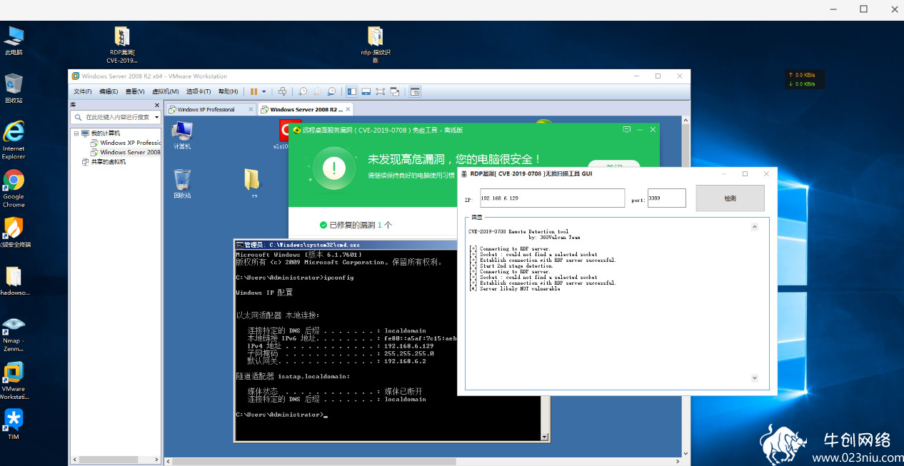Viewport: 904px width, 466px height.
Task: Open the 帮助(H) menu in VMware Workstation
Action: pos(228,91)
